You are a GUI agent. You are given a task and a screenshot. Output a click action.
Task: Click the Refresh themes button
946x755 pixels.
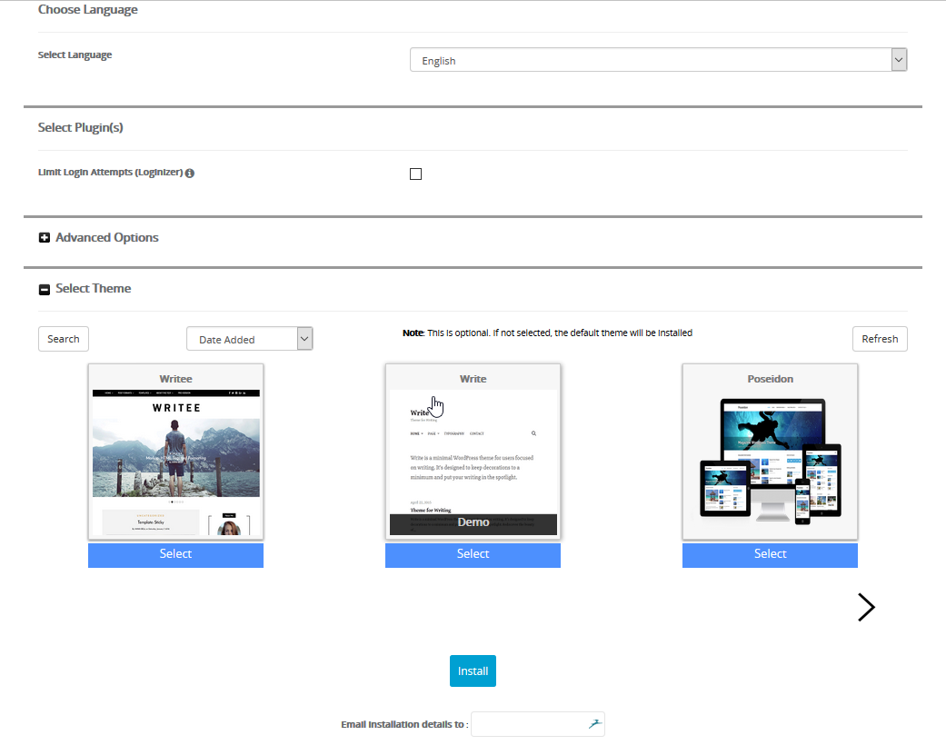[879, 339]
